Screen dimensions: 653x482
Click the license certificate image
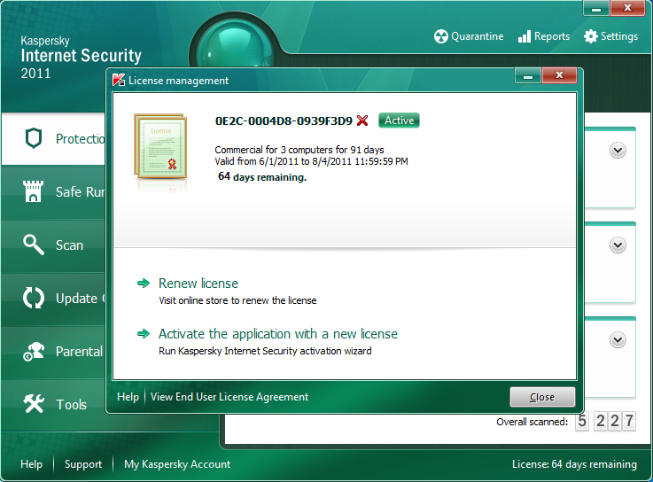[160, 146]
